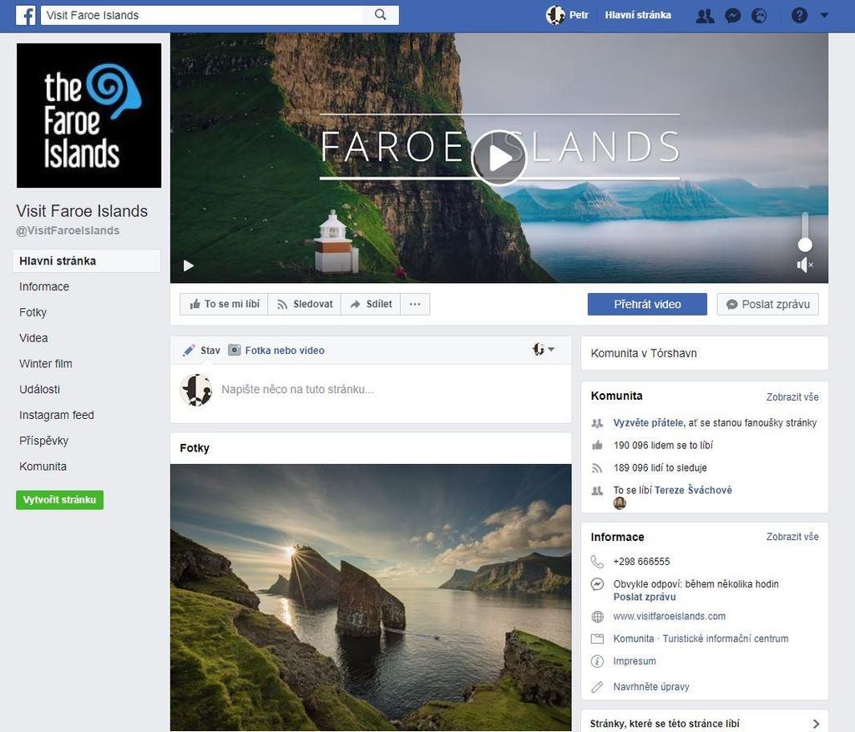Open Messenger icon in top bar
This screenshot has height=732, width=855.
click(733, 15)
